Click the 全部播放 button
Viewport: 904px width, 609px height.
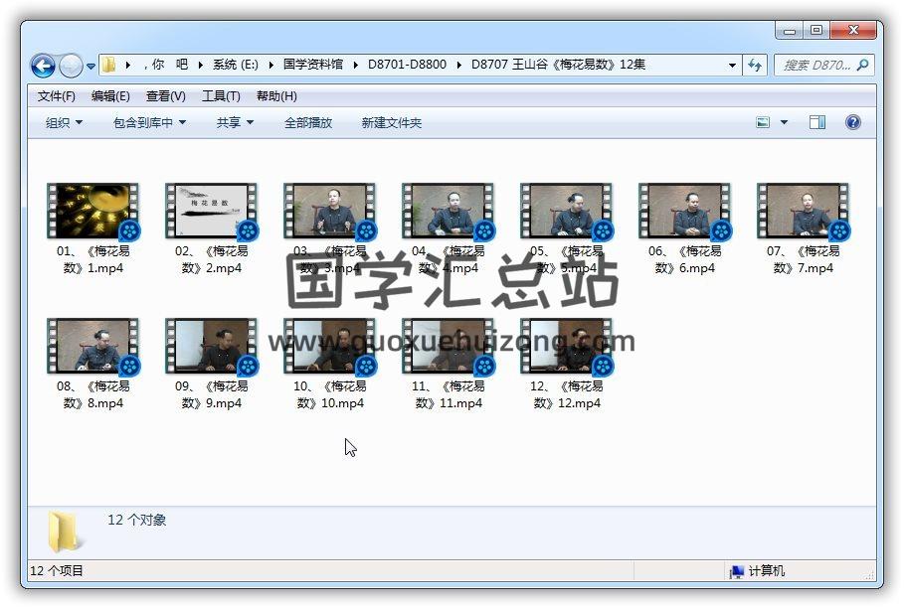pyautogui.click(x=308, y=122)
